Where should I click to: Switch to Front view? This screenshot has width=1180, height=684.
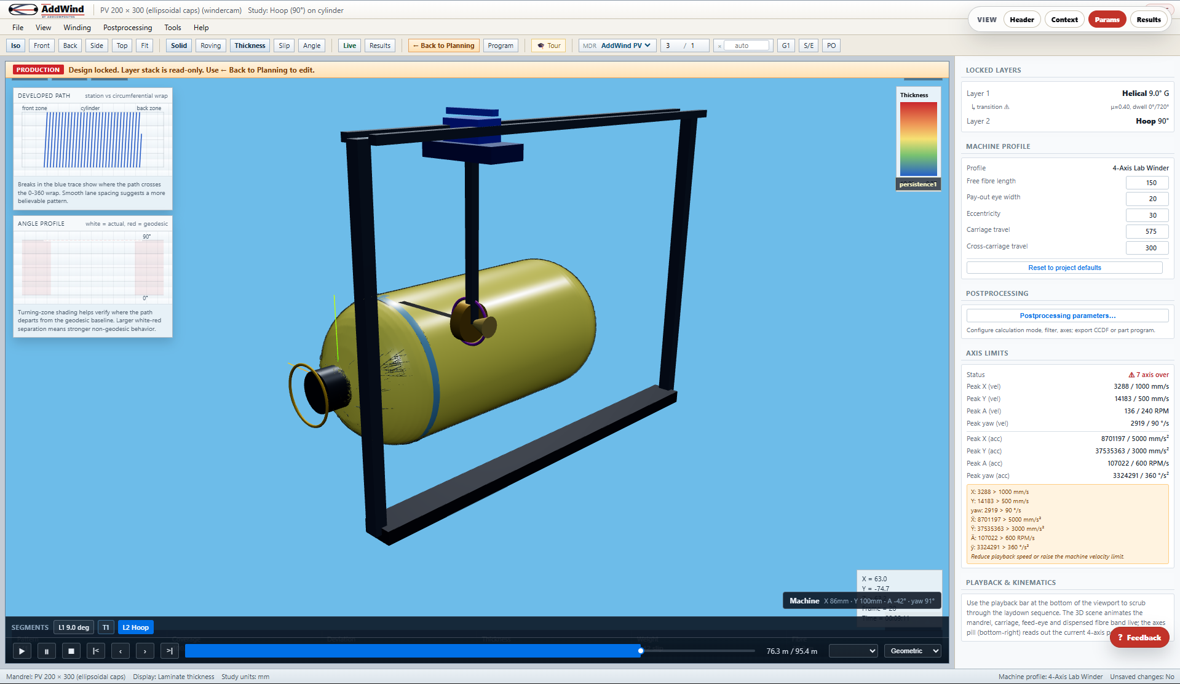coord(42,46)
